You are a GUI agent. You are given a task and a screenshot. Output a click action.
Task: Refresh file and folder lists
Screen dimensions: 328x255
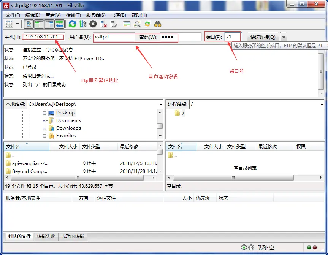click(x=72, y=24)
